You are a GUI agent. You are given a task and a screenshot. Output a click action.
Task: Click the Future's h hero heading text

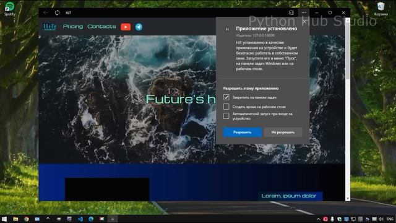click(x=181, y=99)
